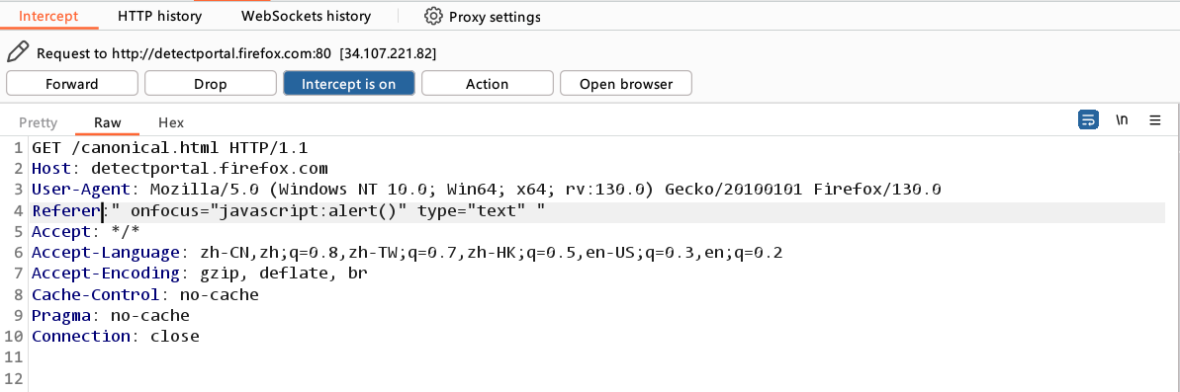Select the Raw view tab
Viewport: 1180px width, 392px height.
[x=108, y=122]
